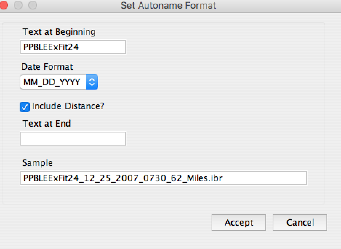Open the Date Format dropdown
341x249 pixels.
(x=59, y=82)
